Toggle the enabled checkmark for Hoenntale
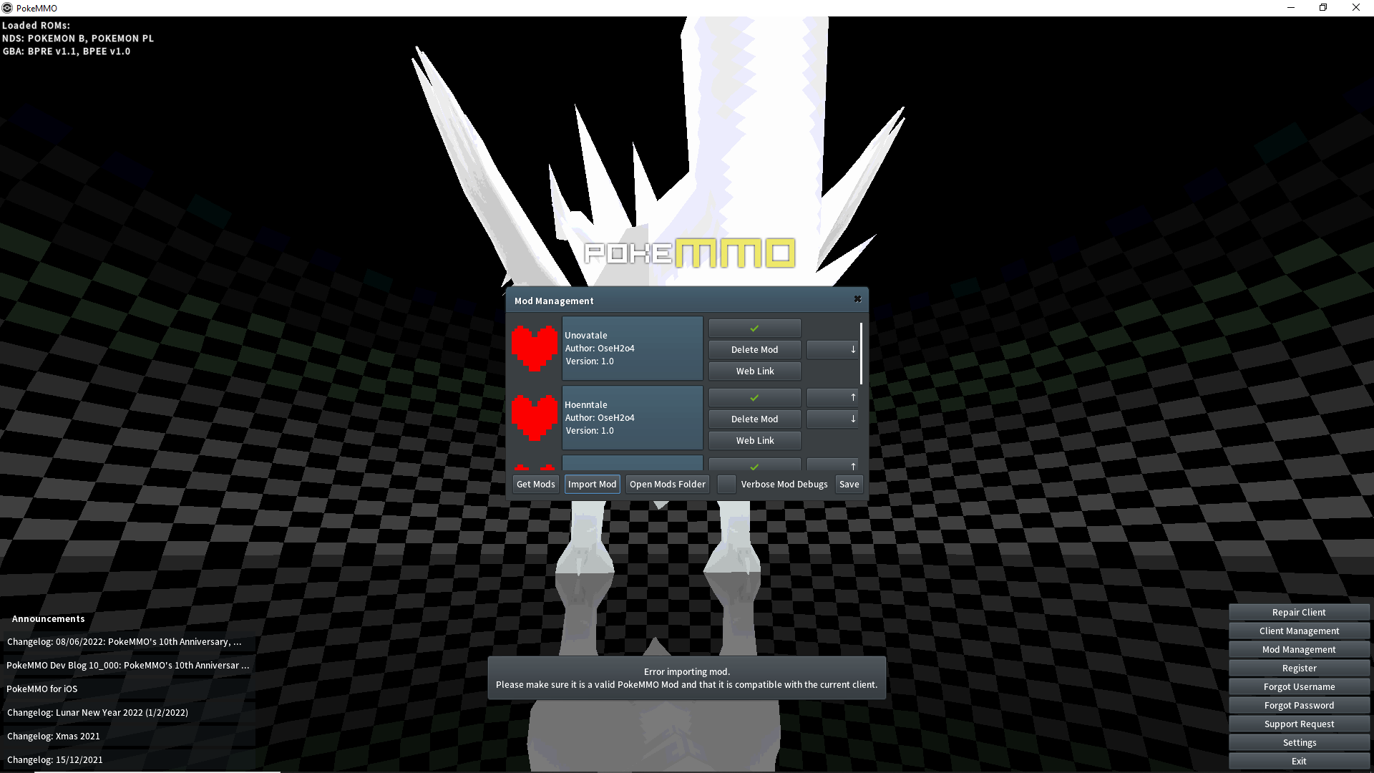The image size is (1374, 773). tap(754, 397)
